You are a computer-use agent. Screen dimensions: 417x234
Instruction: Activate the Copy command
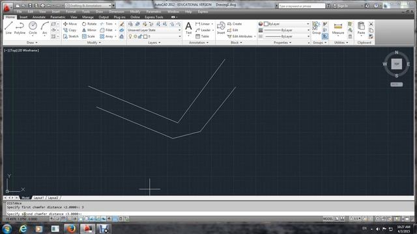pyautogui.click(x=70, y=30)
